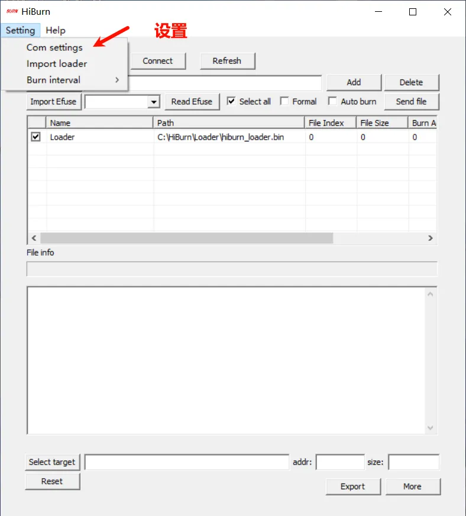Click the Export button
The height and width of the screenshot is (516, 466).
pos(352,486)
